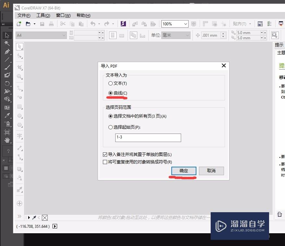
Task: Select the CorelDRAW Zoom magnifier tool
Action: (19, 77)
